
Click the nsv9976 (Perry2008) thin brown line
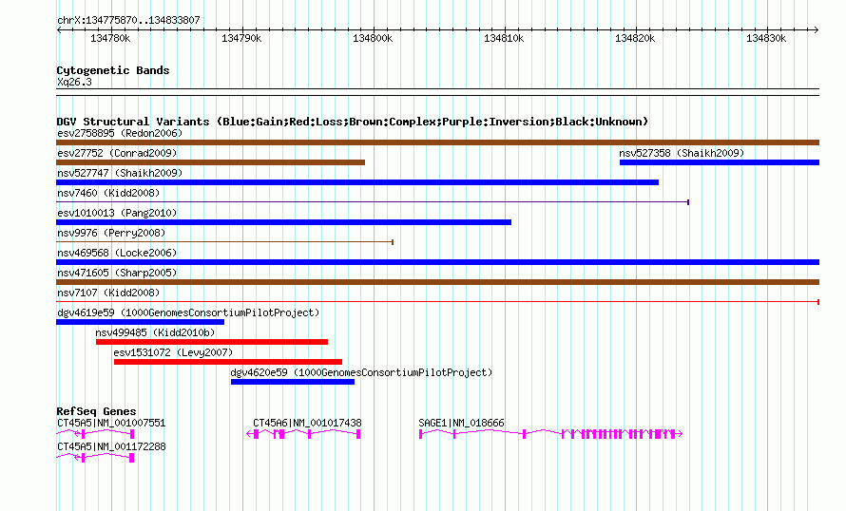[224, 242]
